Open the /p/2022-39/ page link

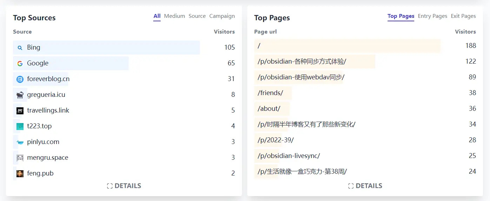pos(276,140)
